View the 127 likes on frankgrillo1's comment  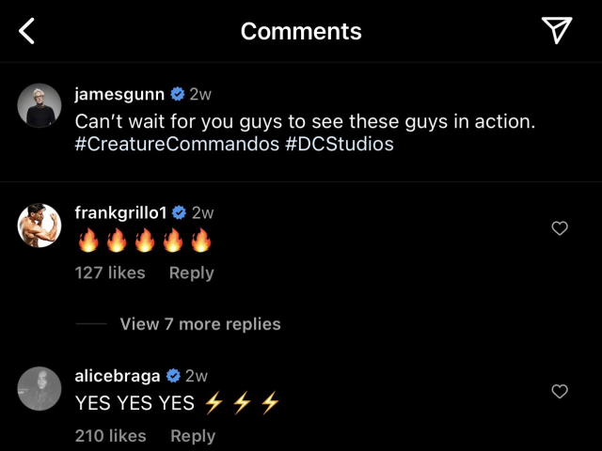pos(110,272)
